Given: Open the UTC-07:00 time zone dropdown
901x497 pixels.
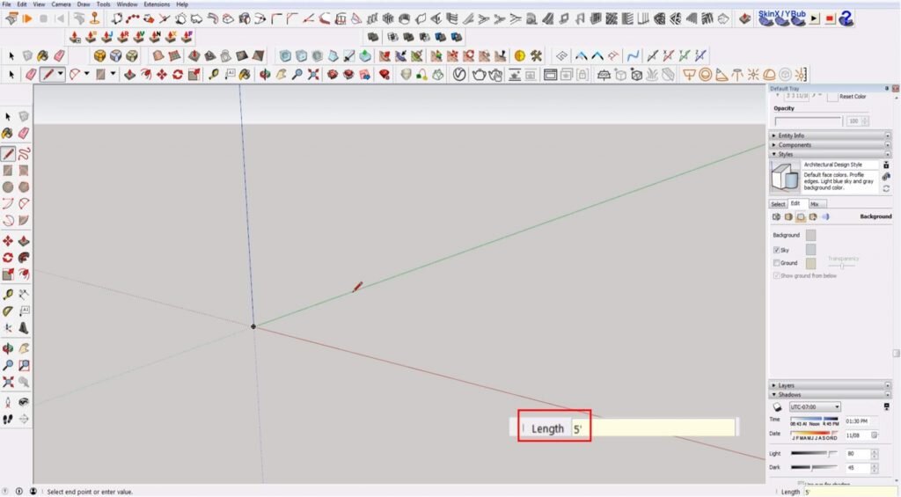Looking at the screenshot, I should [815, 406].
